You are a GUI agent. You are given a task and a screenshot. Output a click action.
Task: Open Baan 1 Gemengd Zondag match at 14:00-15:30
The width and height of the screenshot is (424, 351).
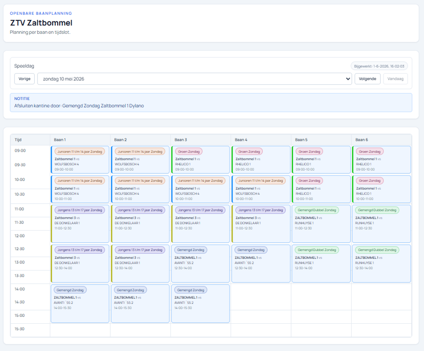tap(80, 304)
